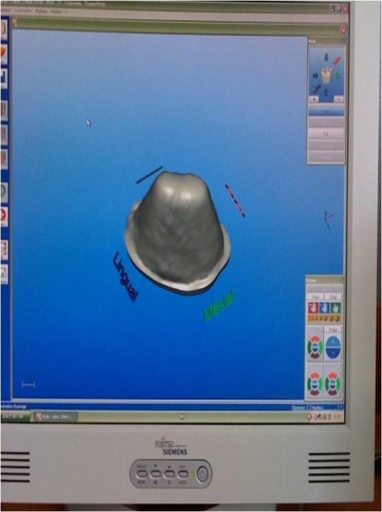Click the Start button on the taskbar

pos(16,416)
